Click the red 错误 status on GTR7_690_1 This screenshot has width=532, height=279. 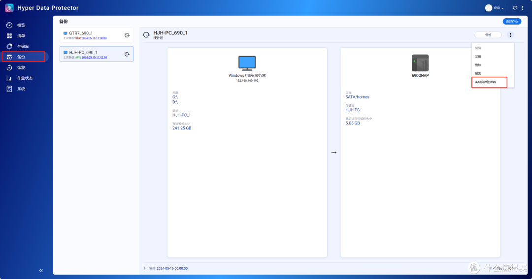pyautogui.click(x=78, y=38)
